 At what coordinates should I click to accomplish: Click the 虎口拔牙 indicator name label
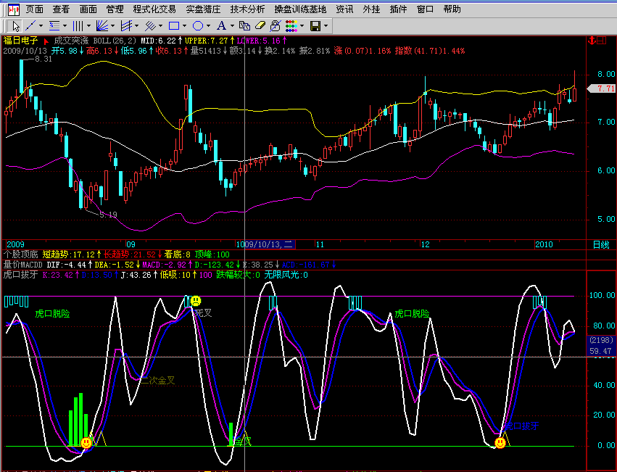coord(18,275)
